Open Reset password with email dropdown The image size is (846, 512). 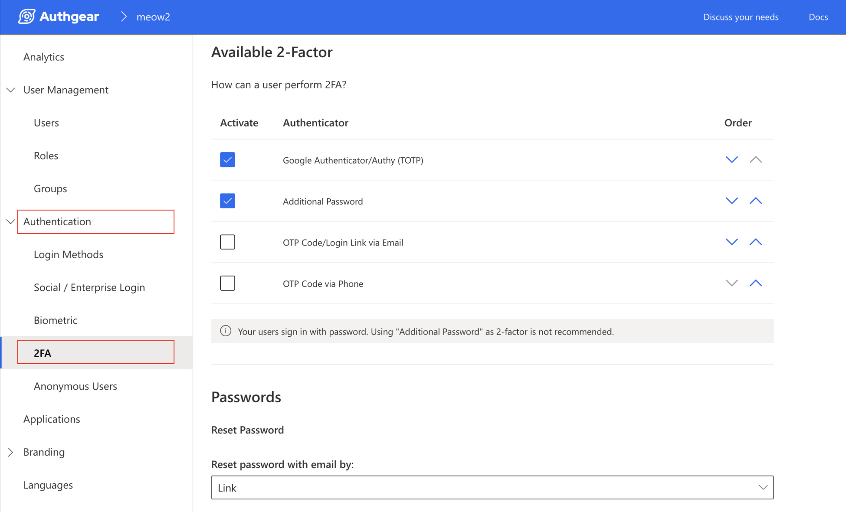(x=492, y=488)
